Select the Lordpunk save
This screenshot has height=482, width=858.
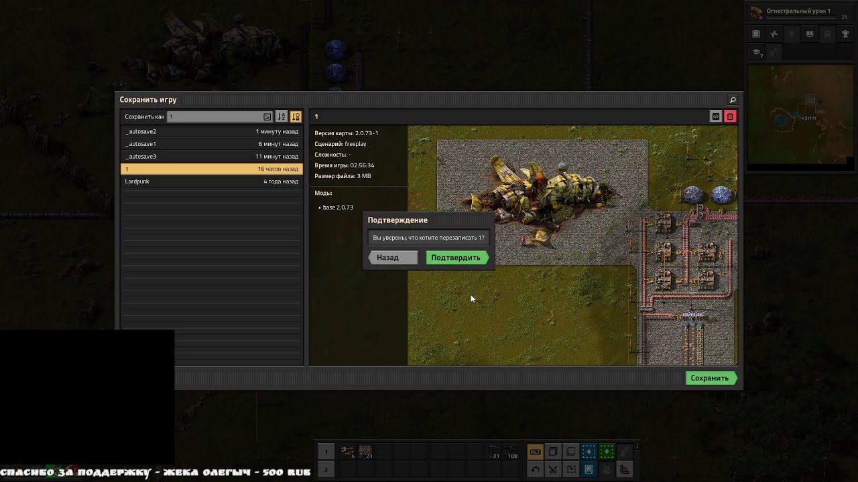point(212,181)
